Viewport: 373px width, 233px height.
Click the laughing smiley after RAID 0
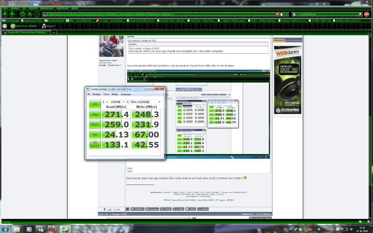point(245,178)
